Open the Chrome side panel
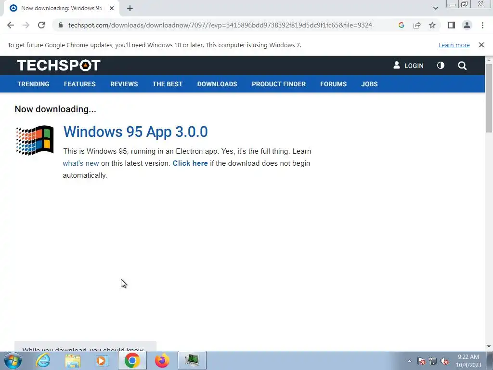 pos(452,25)
